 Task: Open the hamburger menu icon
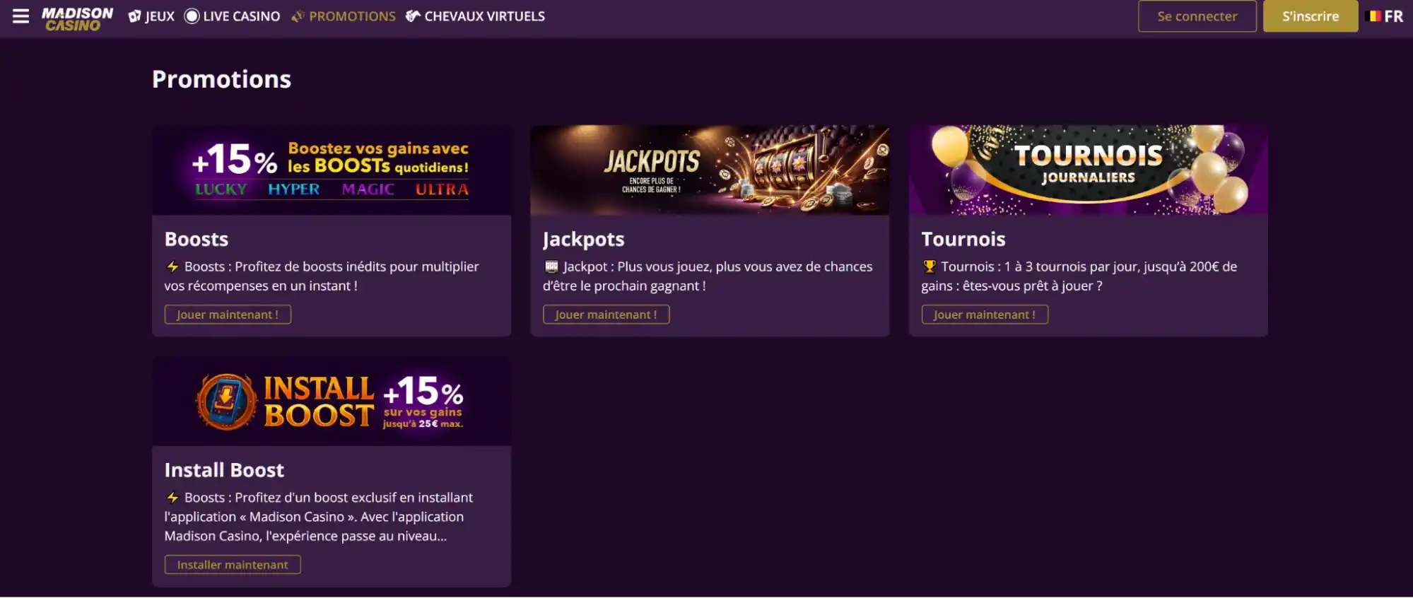(21, 16)
